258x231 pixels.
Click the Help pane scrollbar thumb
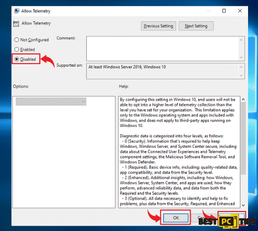point(243,138)
